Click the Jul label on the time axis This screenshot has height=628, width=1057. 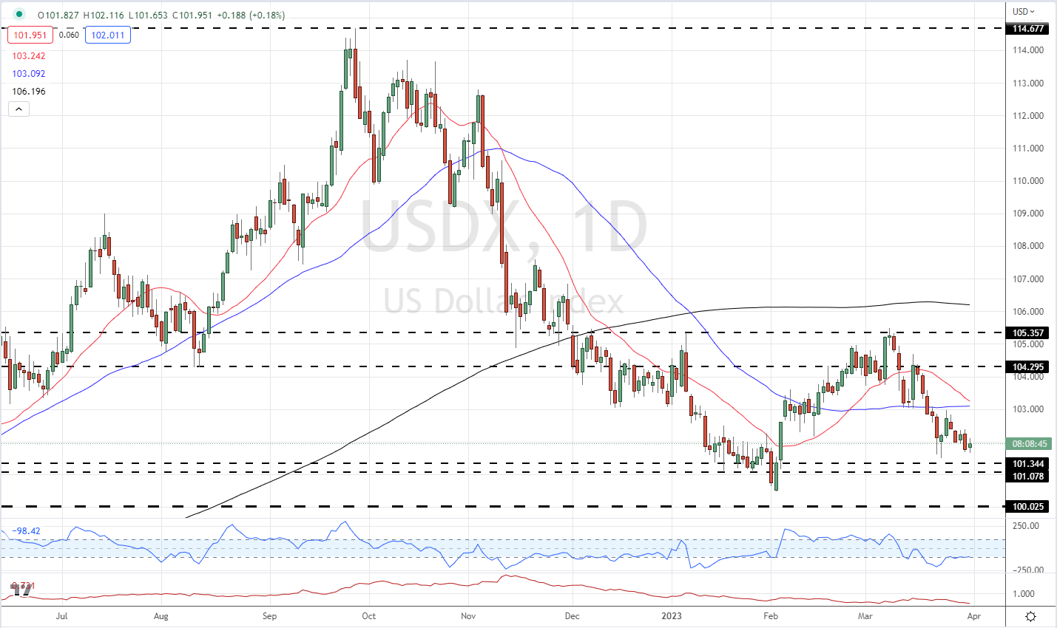61,616
